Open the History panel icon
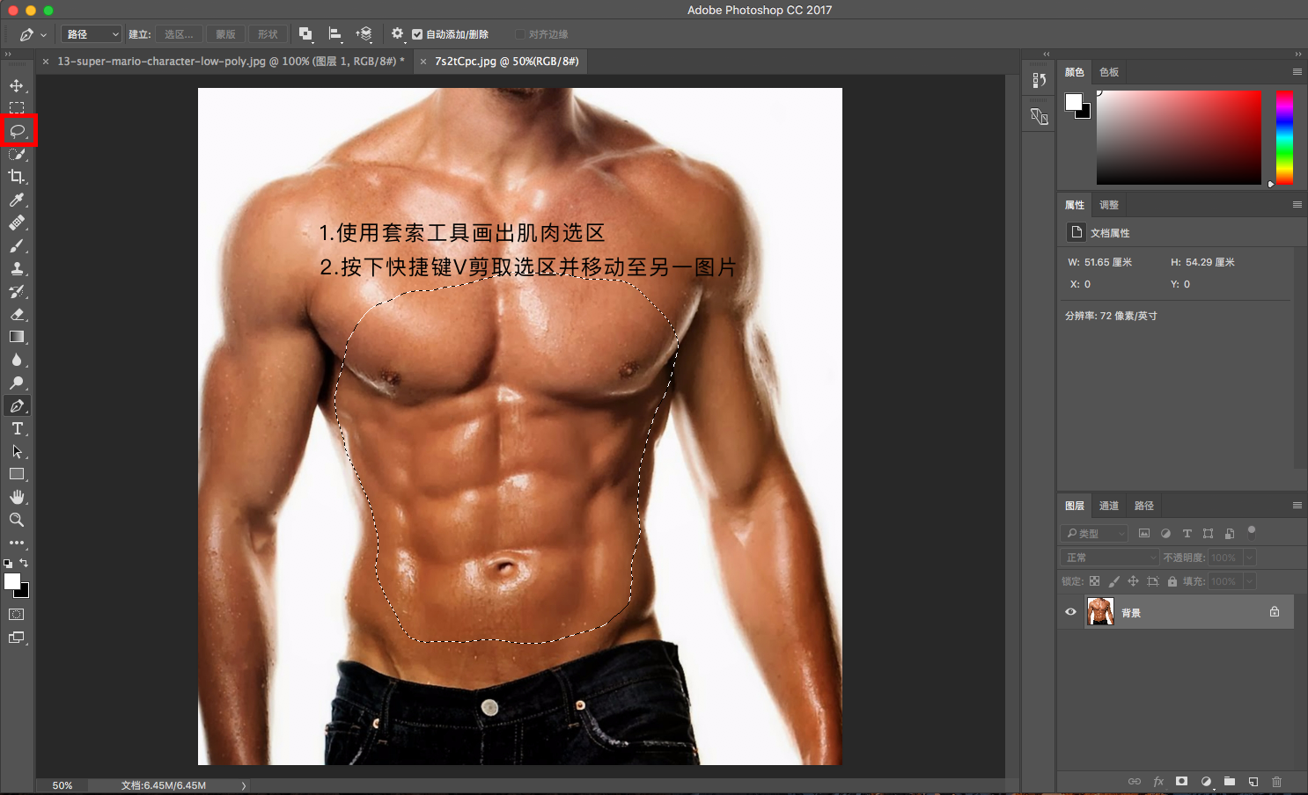This screenshot has height=795, width=1308. coord(1039,81)
